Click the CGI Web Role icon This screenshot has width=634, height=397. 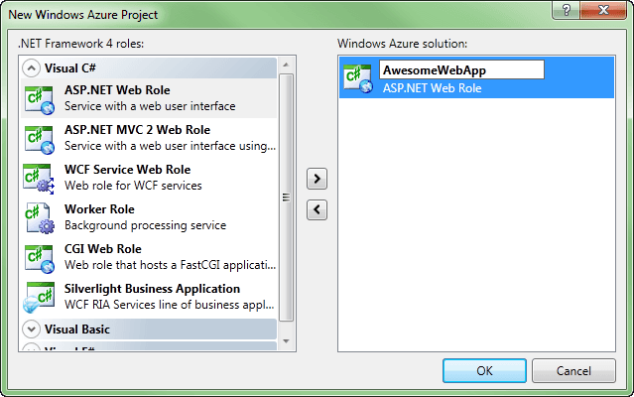pyautogui.click(x=39, y=257)
